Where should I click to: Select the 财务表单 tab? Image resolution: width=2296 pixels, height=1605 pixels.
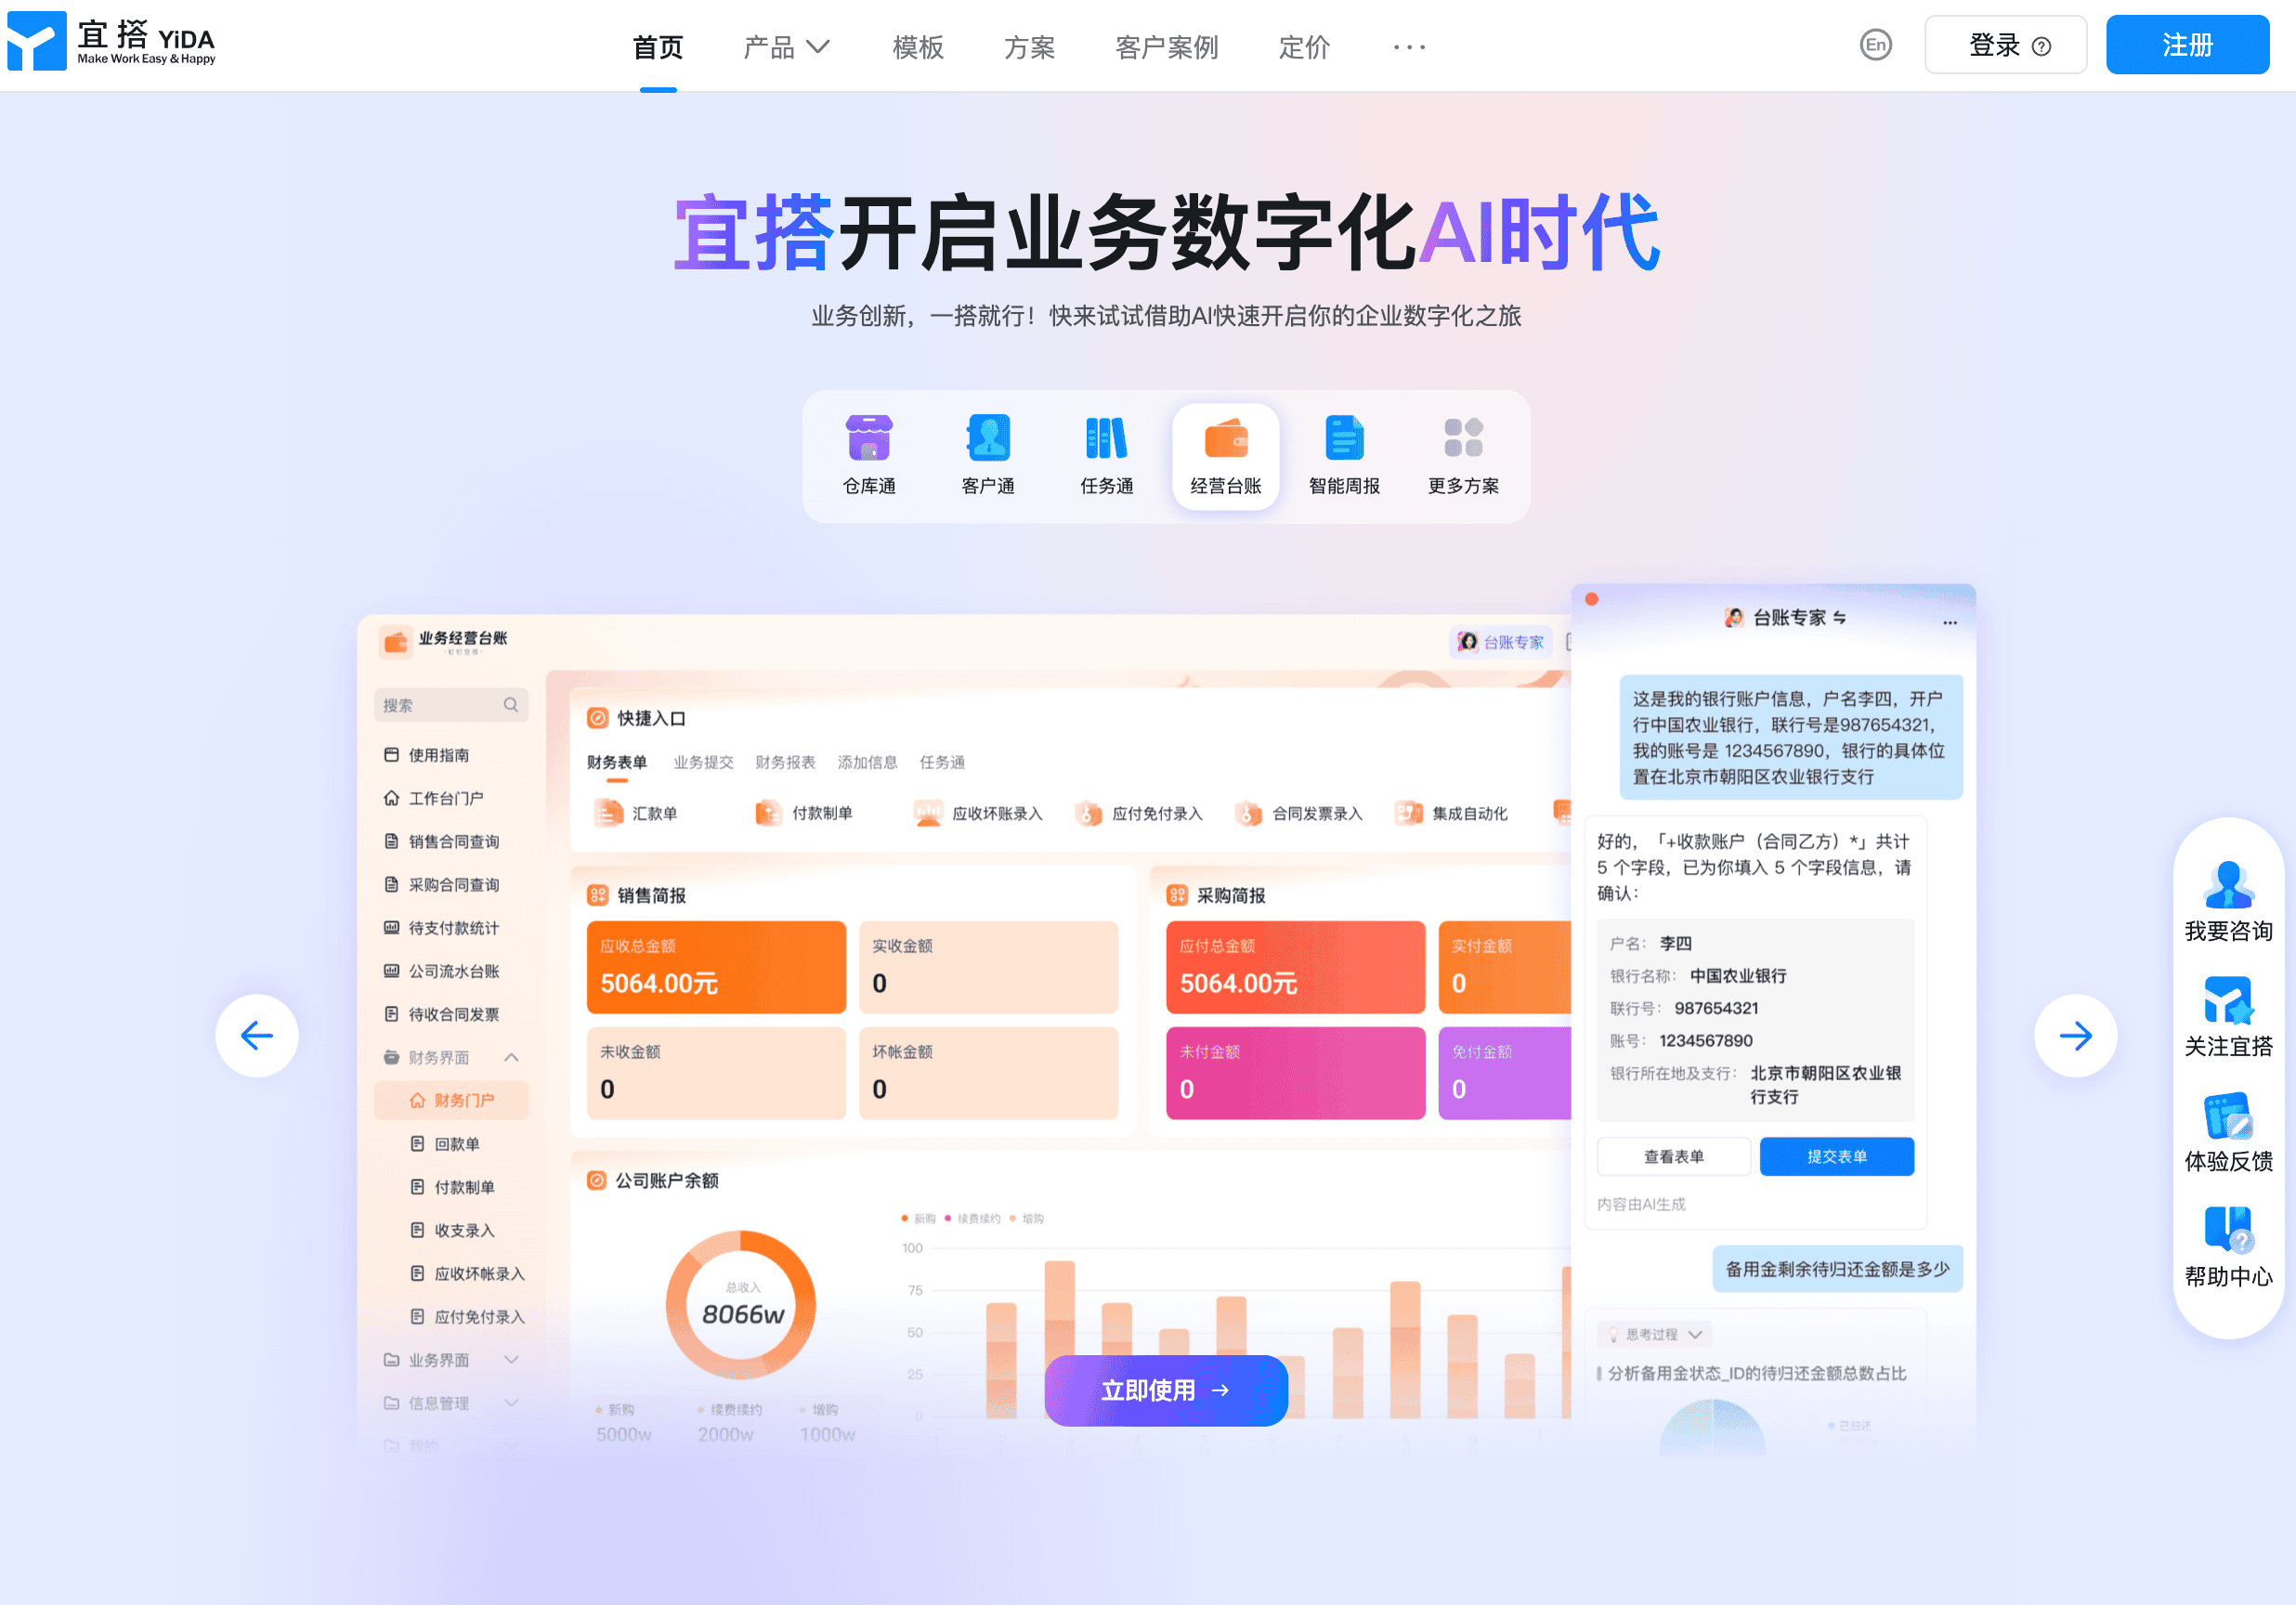click(617, 762)
